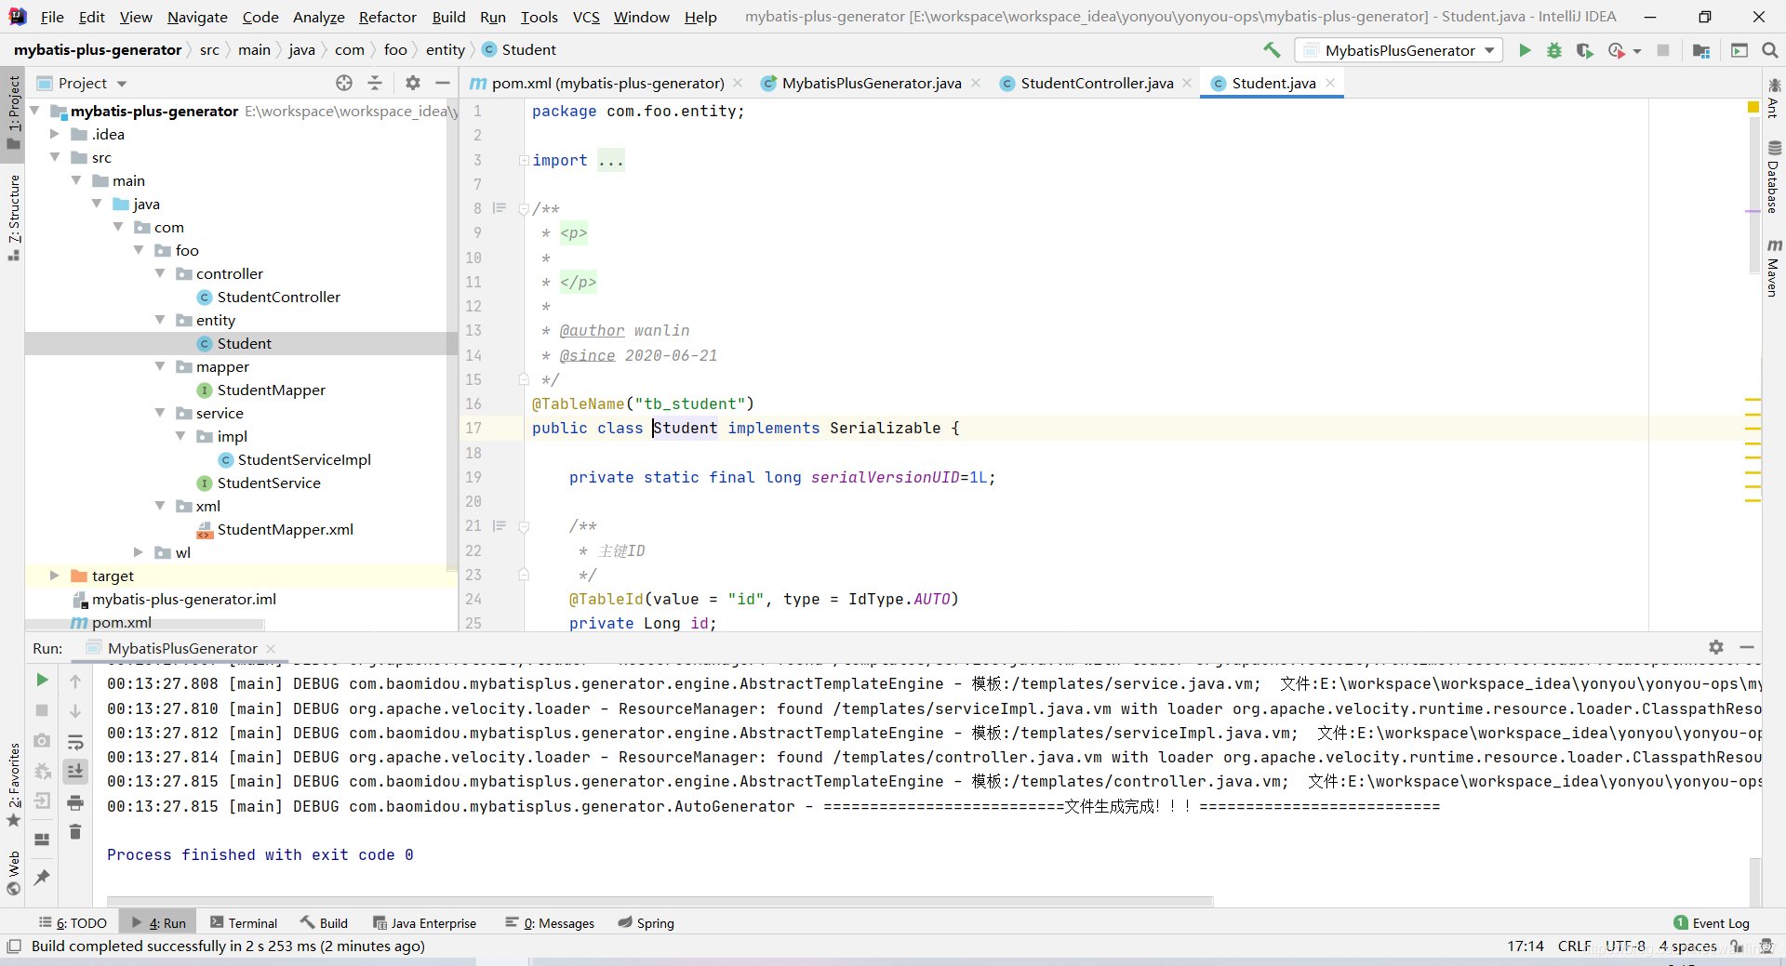The image size is (1786, 966).
Task: Click the up-the-stack-trace arrow in Run panel
Action: coord(75,681)
